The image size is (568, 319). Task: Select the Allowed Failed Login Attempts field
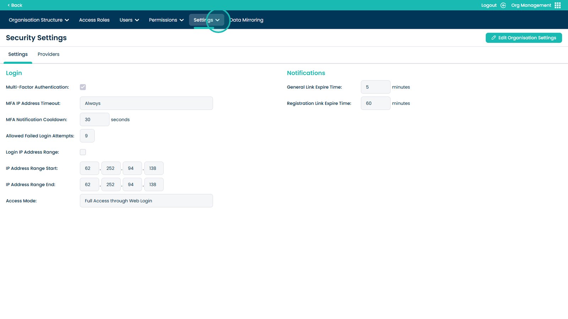tap(87, 135)
